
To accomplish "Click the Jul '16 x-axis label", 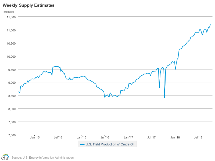I will click(105, 138).
